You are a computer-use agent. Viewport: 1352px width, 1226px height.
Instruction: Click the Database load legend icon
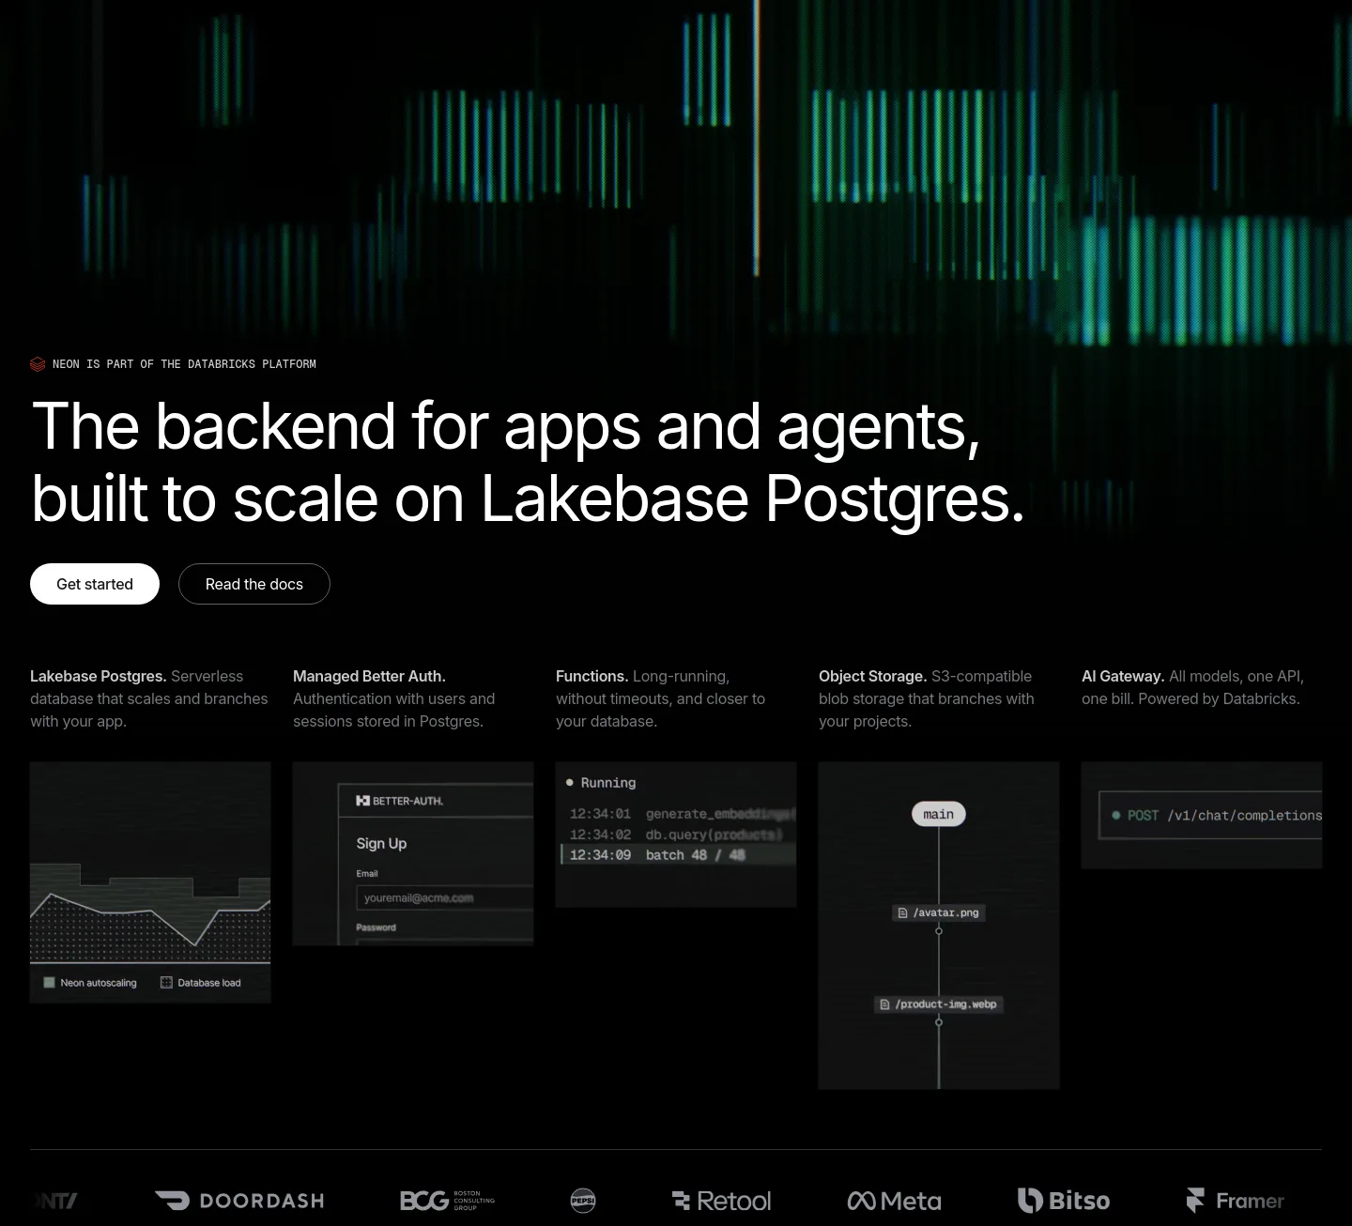[x=166, y=983]
